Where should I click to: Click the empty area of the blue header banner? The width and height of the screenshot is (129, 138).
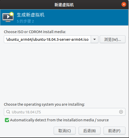click(84, 17)
